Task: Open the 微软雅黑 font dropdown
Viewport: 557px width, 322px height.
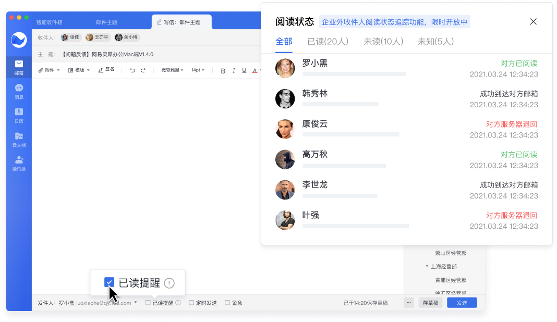Action: coord(172,70)
